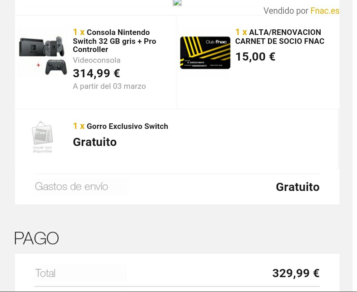Click the Fnac 'visuel non disponible' placeholder icon
Screen dimensions: 357x292
coord(42,136)
